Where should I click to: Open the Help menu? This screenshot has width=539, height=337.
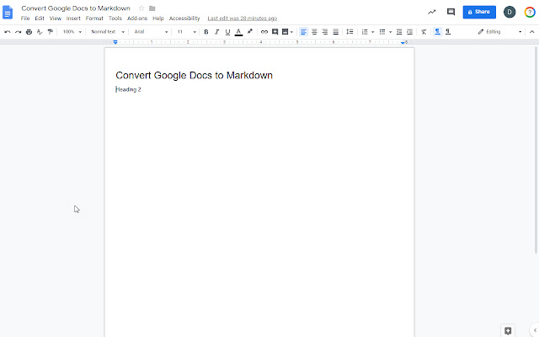coord(158,19)
